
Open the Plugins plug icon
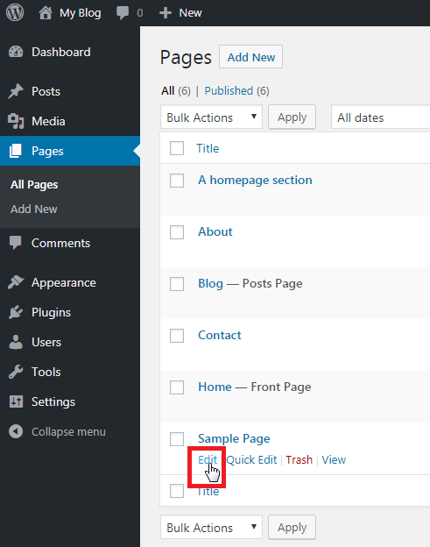[x=16, y=312]
